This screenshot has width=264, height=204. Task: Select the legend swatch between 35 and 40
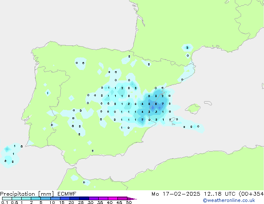click(103, 199)
